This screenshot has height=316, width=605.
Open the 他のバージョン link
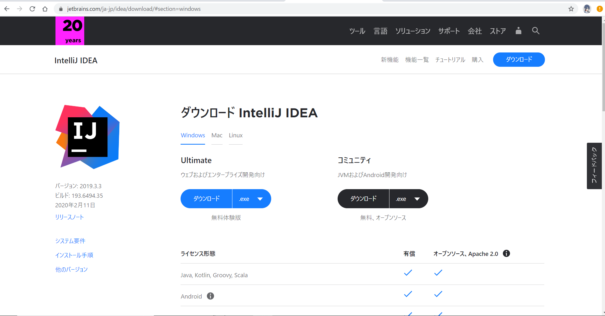click(71, 270)
